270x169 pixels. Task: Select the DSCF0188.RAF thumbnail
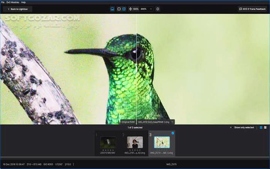click(x=108, y=142)
